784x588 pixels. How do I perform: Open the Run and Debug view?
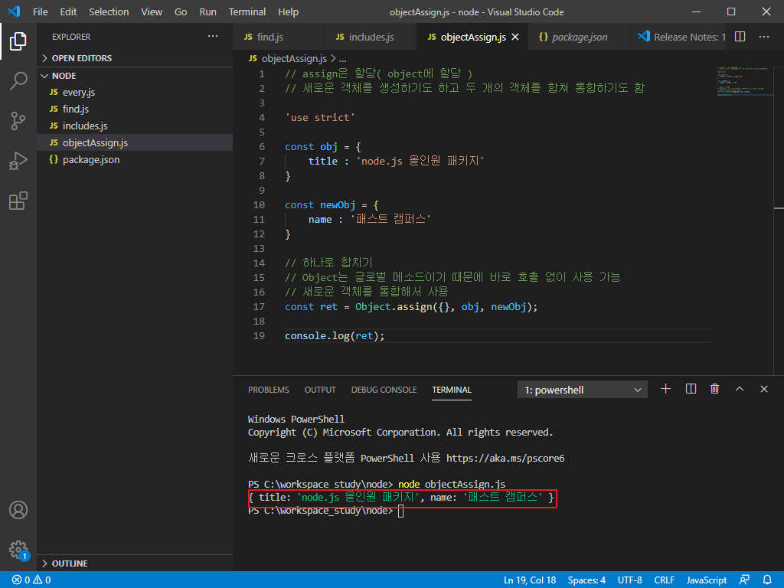(18, 161)
